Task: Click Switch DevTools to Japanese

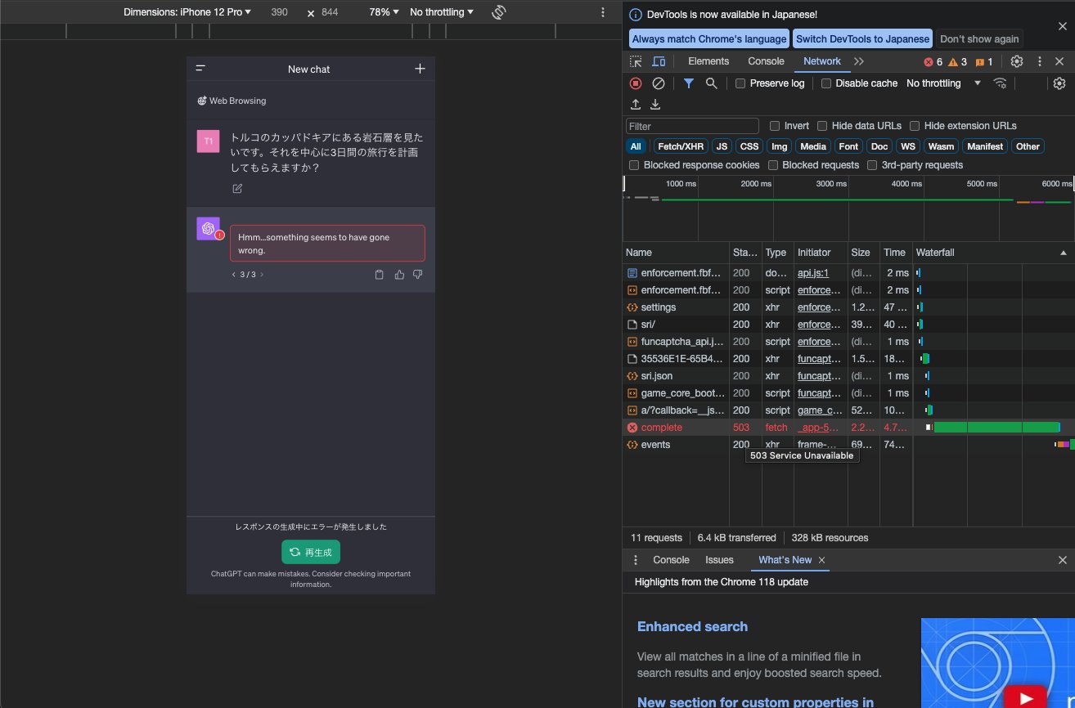Action: pos(863,38)
